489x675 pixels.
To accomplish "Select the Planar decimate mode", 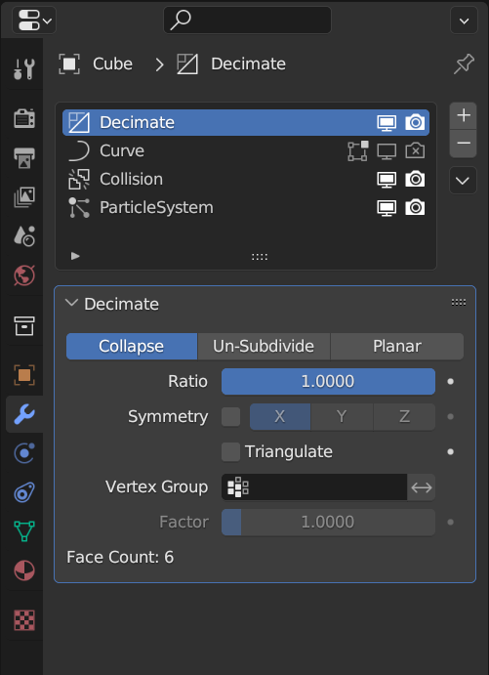I will coord(397,346).
